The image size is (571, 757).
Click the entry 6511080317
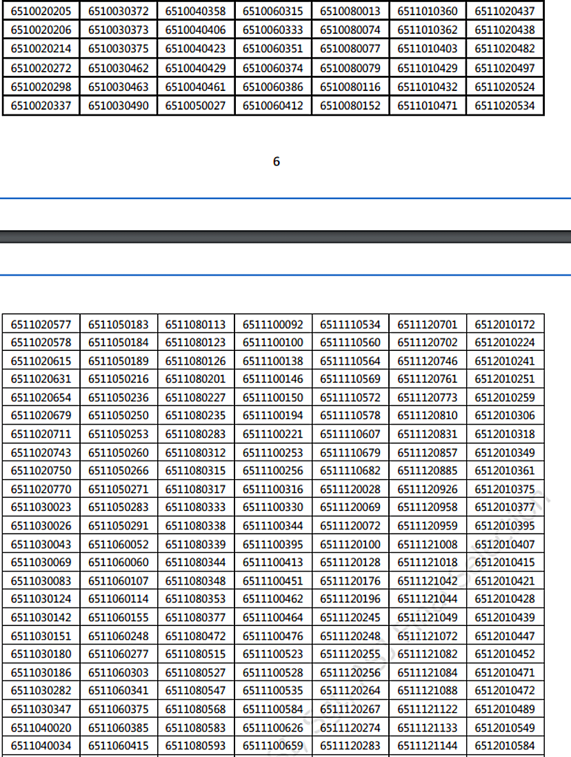tap(196, 489)
